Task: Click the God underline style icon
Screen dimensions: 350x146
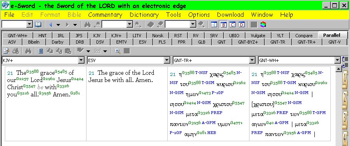Action: [97, 51]
